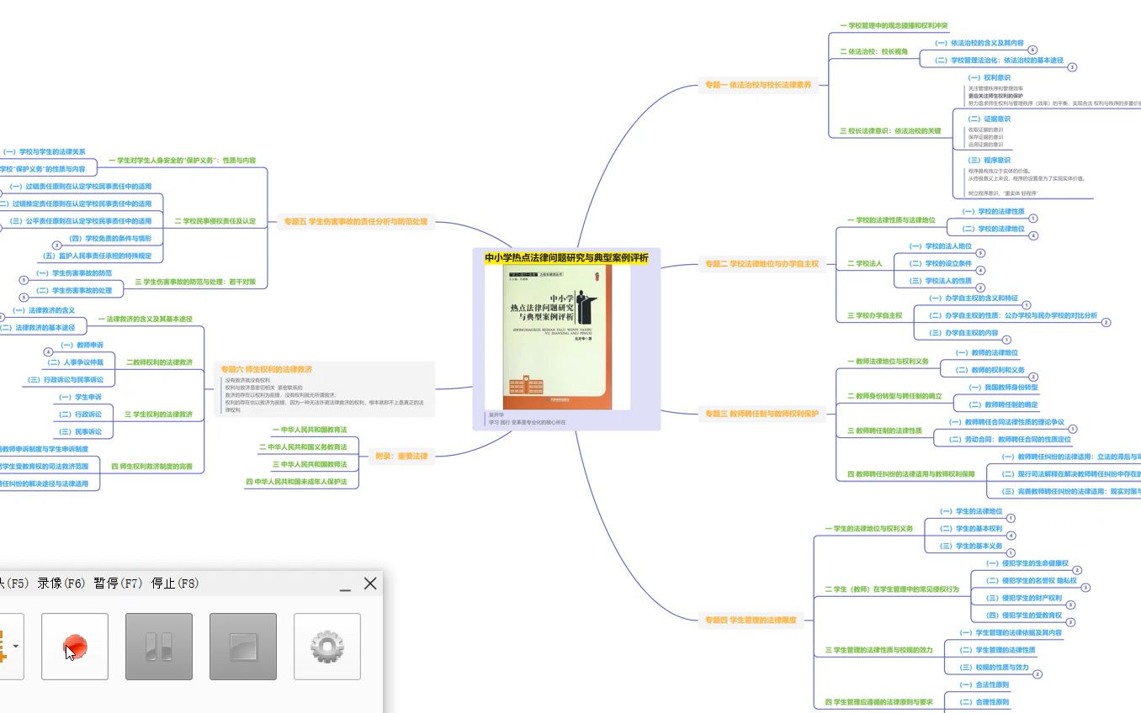Select 三 学生权利的法律救济 node
This screenshot has height=713, width=1141.
[158, 415]
